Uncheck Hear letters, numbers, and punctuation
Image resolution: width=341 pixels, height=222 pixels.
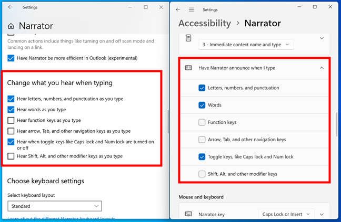pyautogui.click(x=11, y=99)
